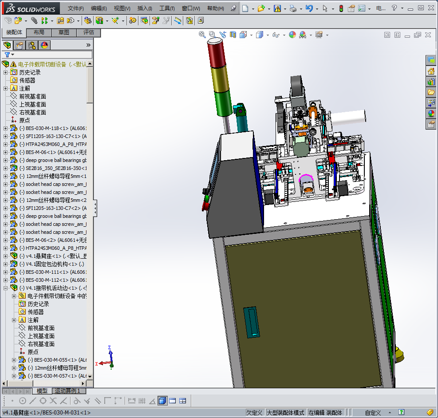Click the Open file folder icon

tap(261, 8)
